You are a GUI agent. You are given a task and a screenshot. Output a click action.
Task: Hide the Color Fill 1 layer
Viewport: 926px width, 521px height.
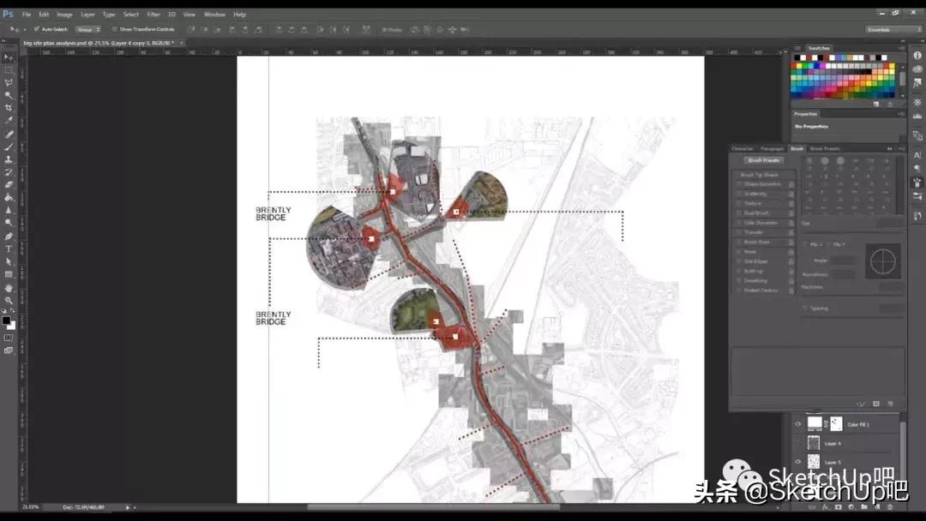click(x=798, y=422)
